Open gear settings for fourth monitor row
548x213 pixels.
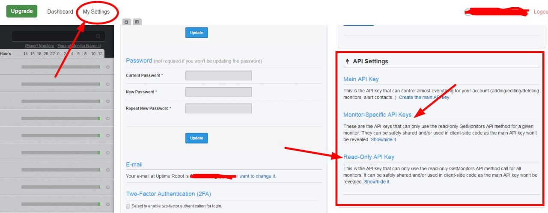[108, 118]
